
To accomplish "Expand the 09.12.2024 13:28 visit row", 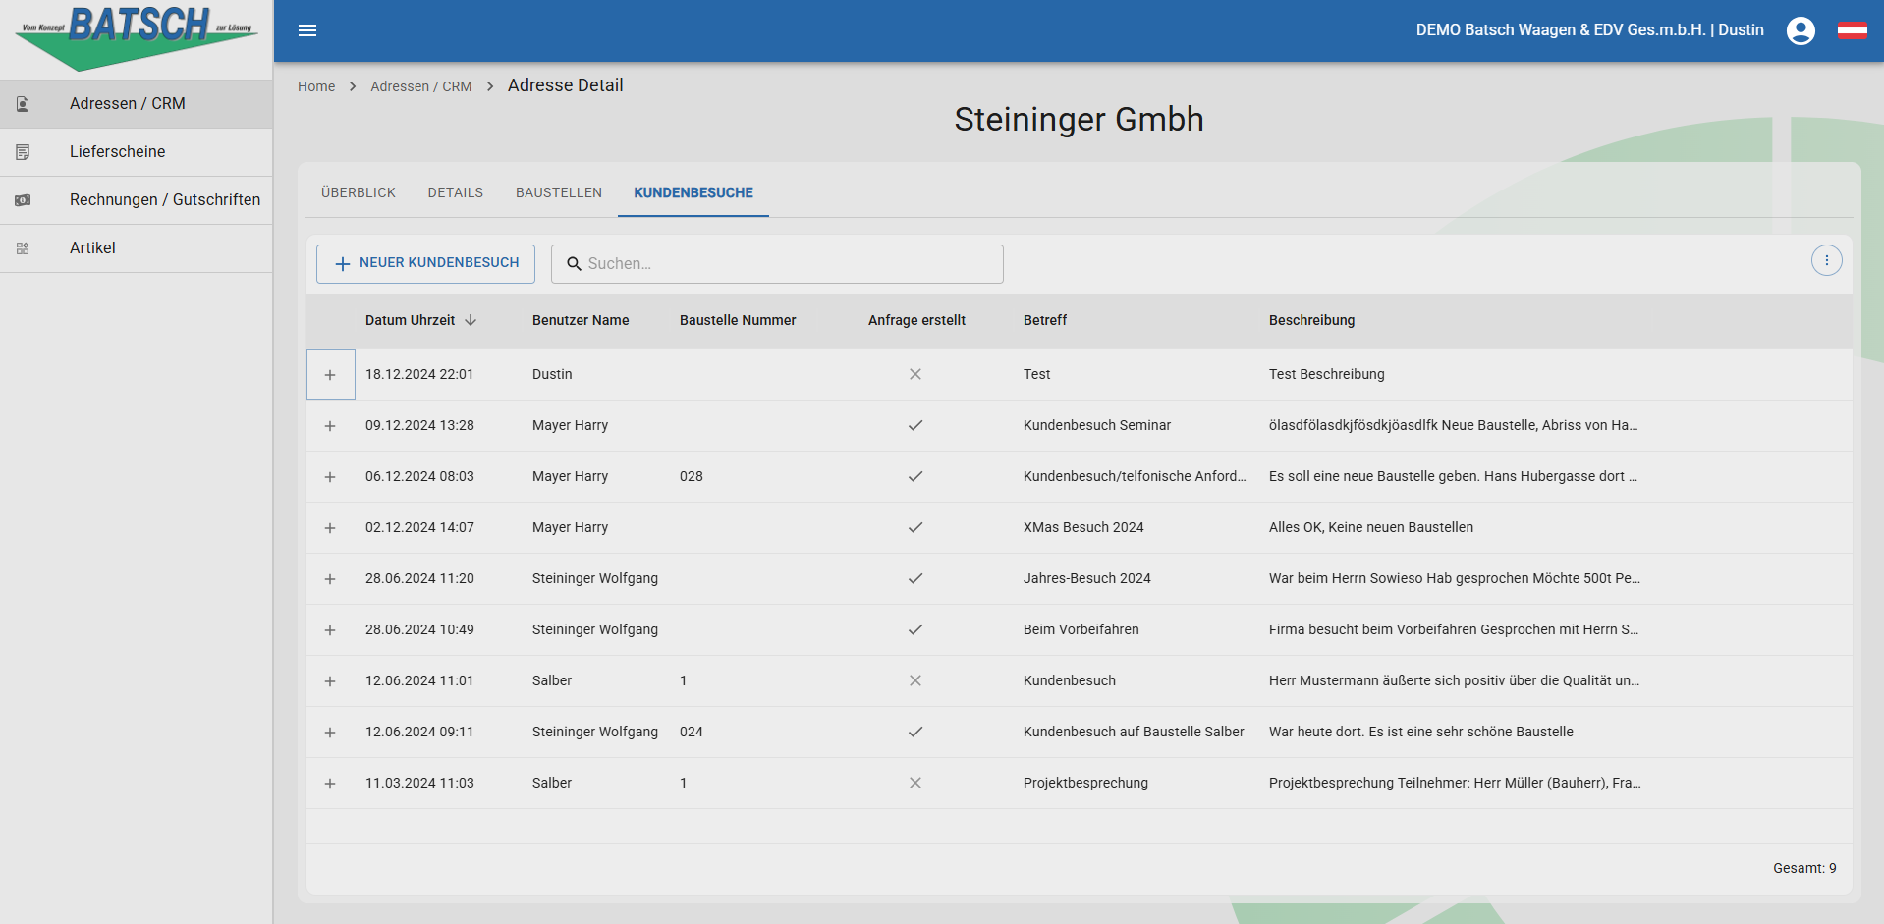I will click(x=330, y=426).
